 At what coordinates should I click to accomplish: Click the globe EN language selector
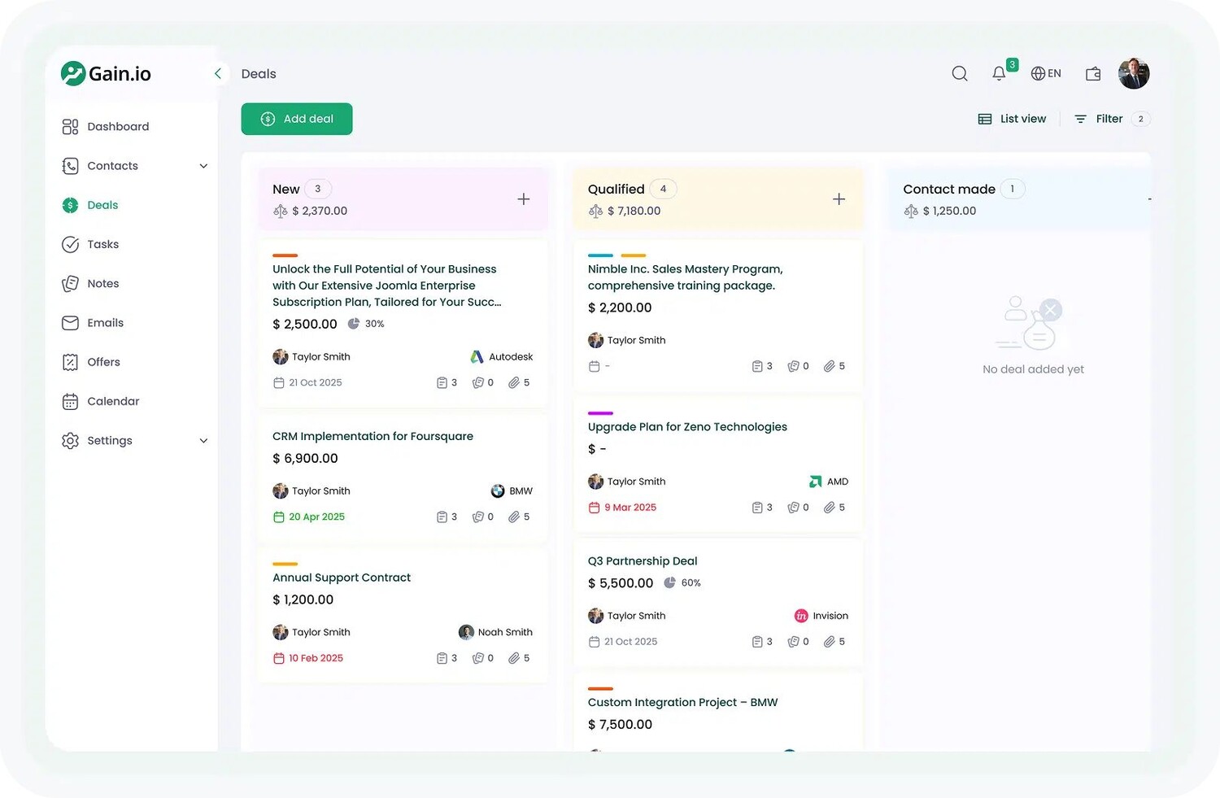[x=1046, y=74]
